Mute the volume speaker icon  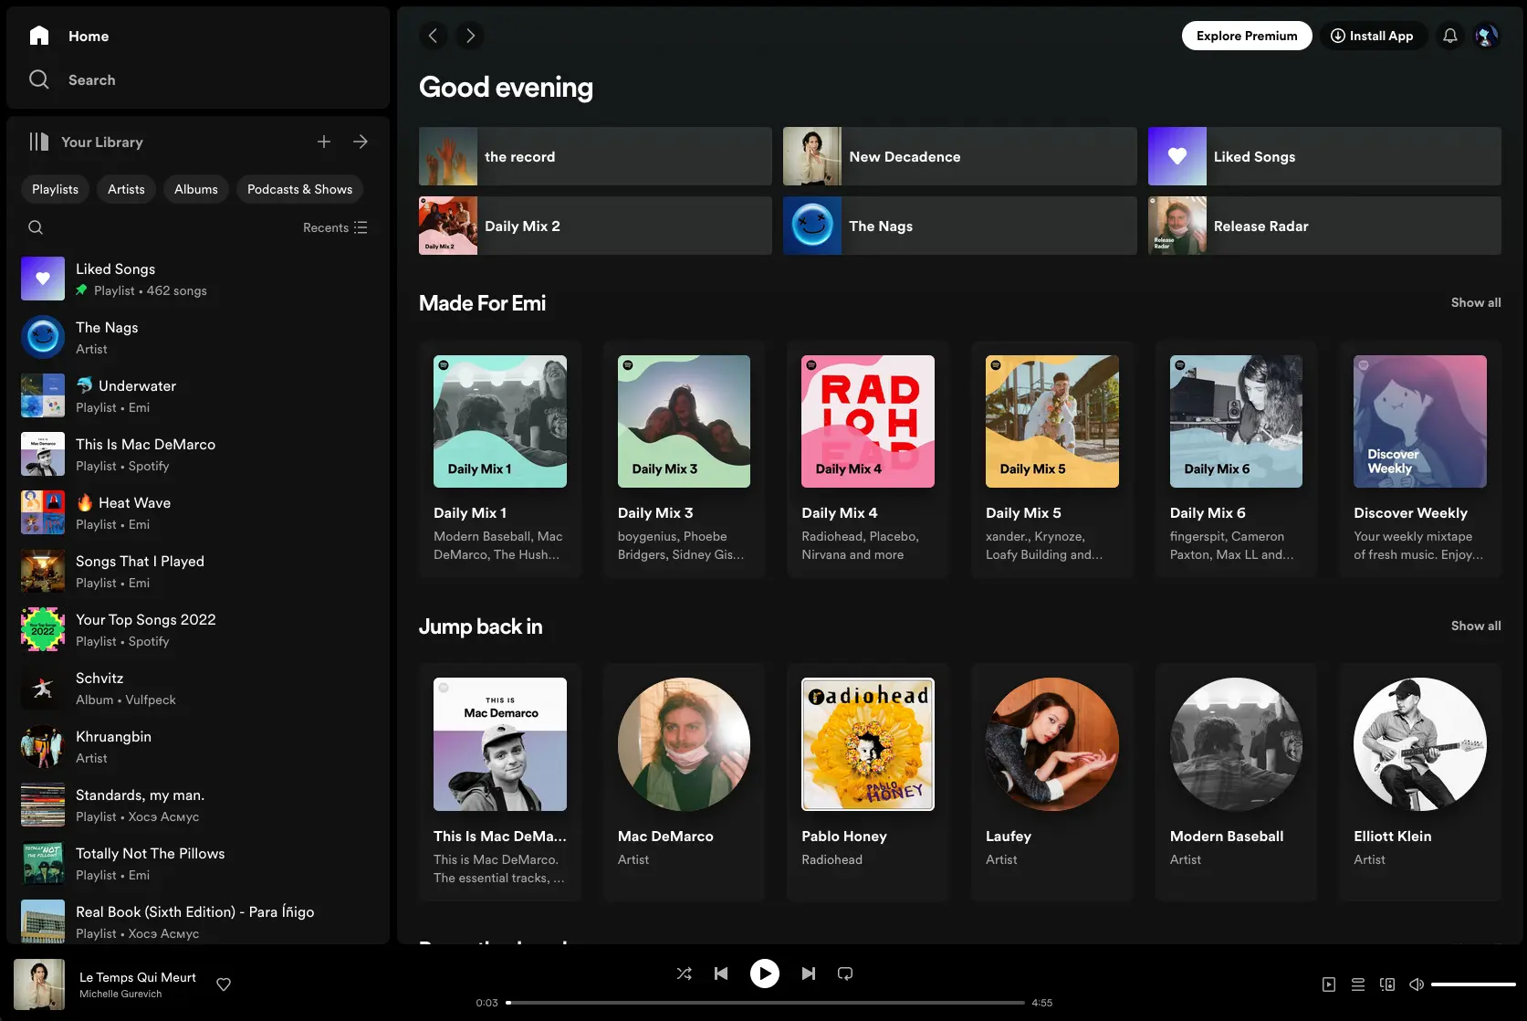coord(1417,984)
